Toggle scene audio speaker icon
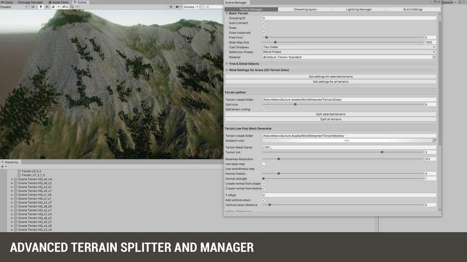Screen dimensions: 467x262 (x=47, y=7)
